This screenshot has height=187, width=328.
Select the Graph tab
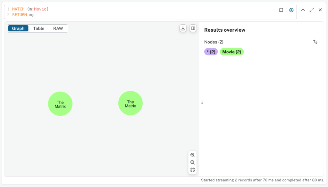(18, 28)
